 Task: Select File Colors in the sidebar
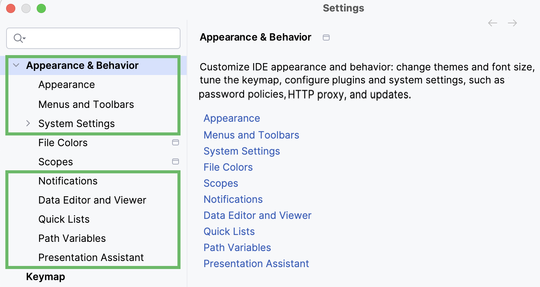click(63, 142)
